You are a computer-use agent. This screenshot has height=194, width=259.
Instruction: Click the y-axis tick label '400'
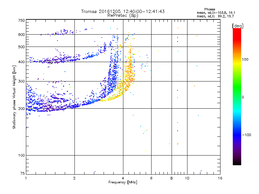point(21,62)
